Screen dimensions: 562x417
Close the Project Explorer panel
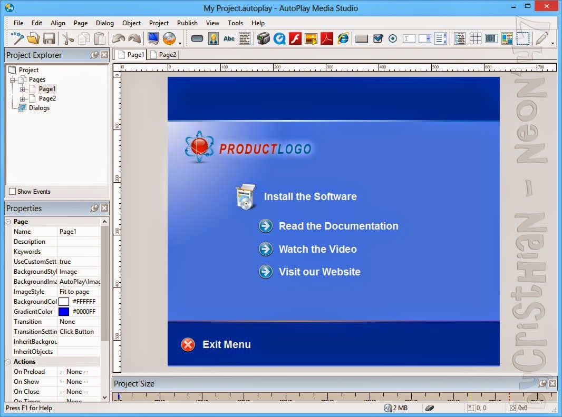104,55
